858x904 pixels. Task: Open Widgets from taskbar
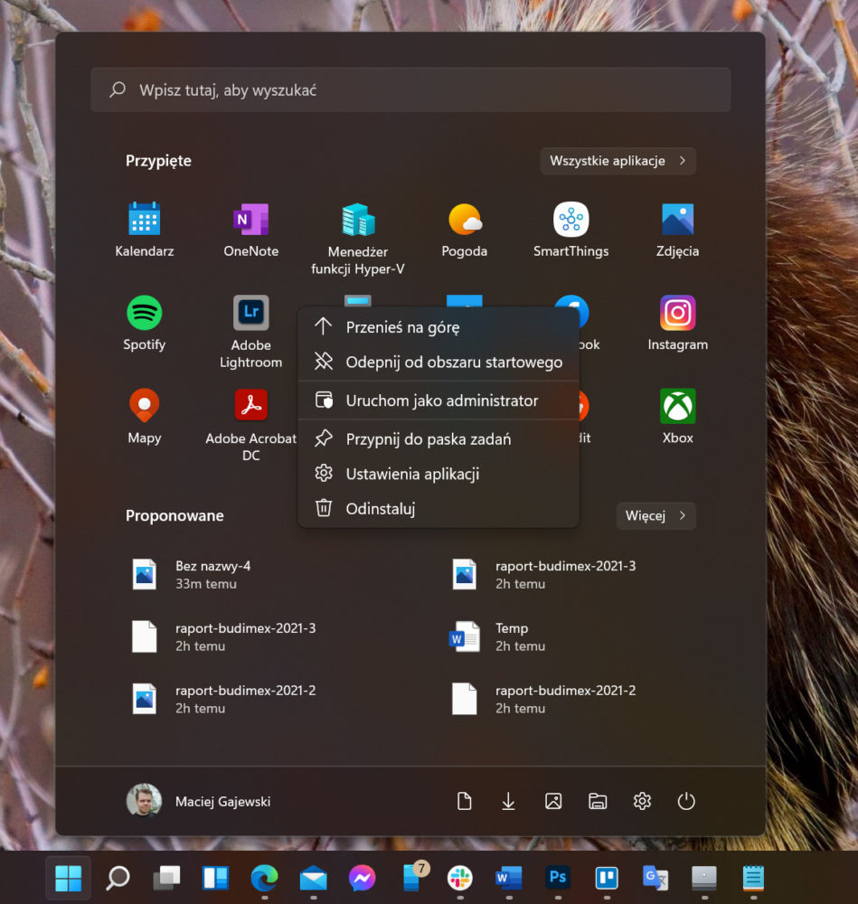[216, 878]
